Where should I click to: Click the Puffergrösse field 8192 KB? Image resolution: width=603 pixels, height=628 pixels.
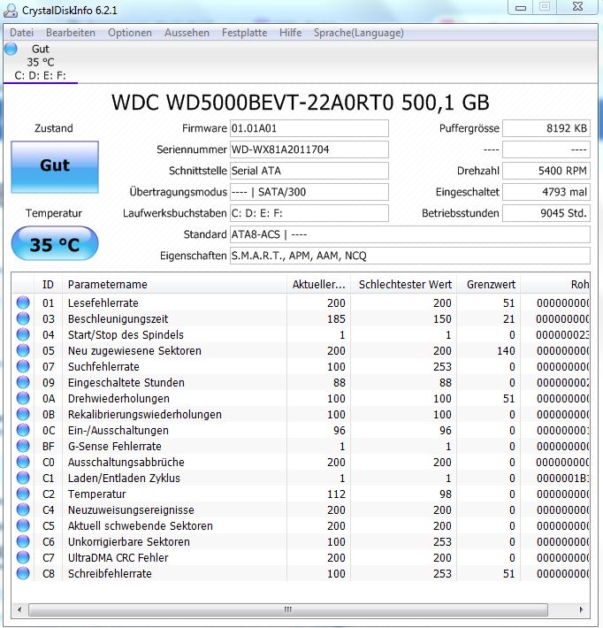click(546, 128)
